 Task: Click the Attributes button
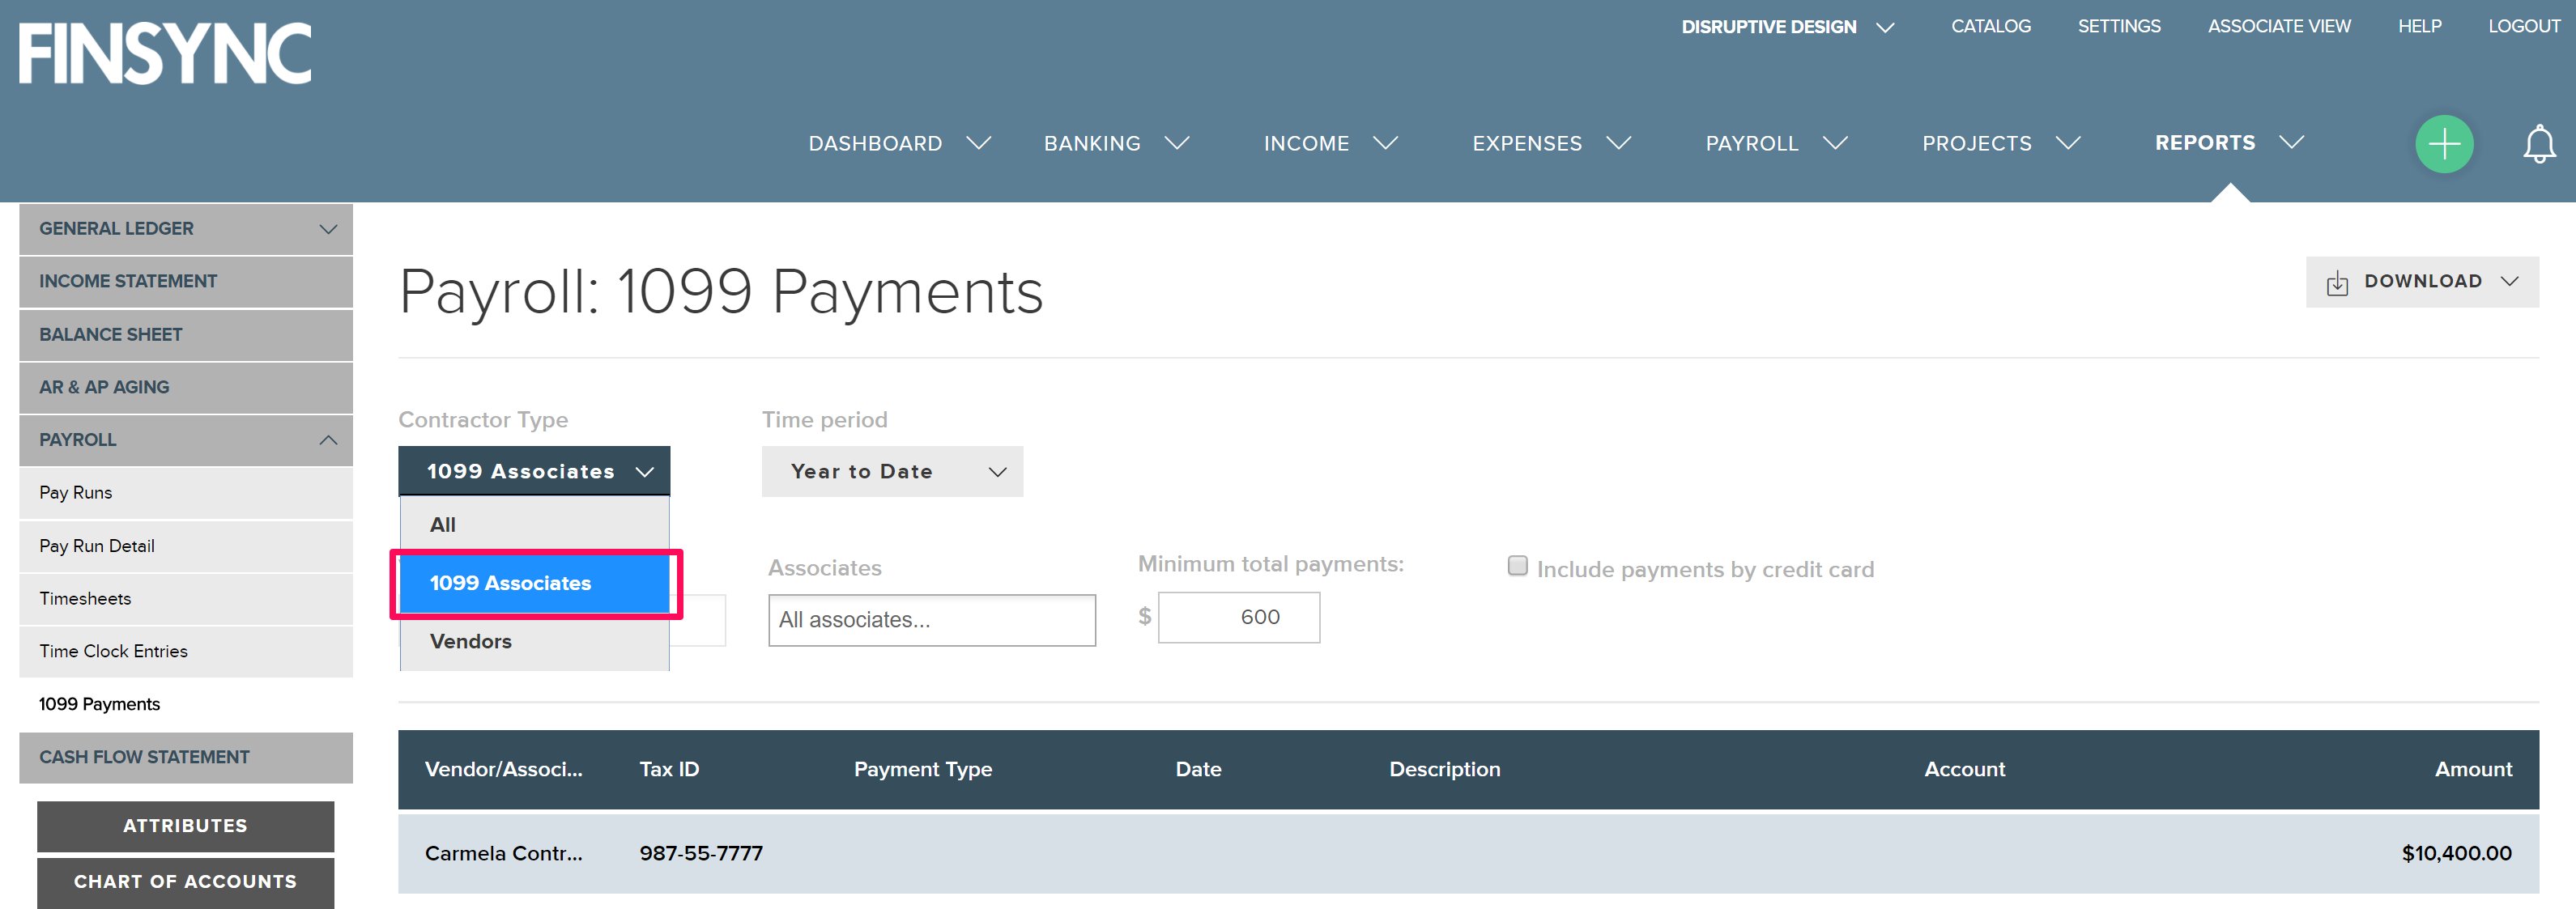186,826
